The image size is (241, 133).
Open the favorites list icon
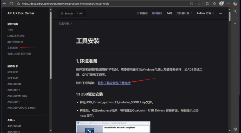215,4
